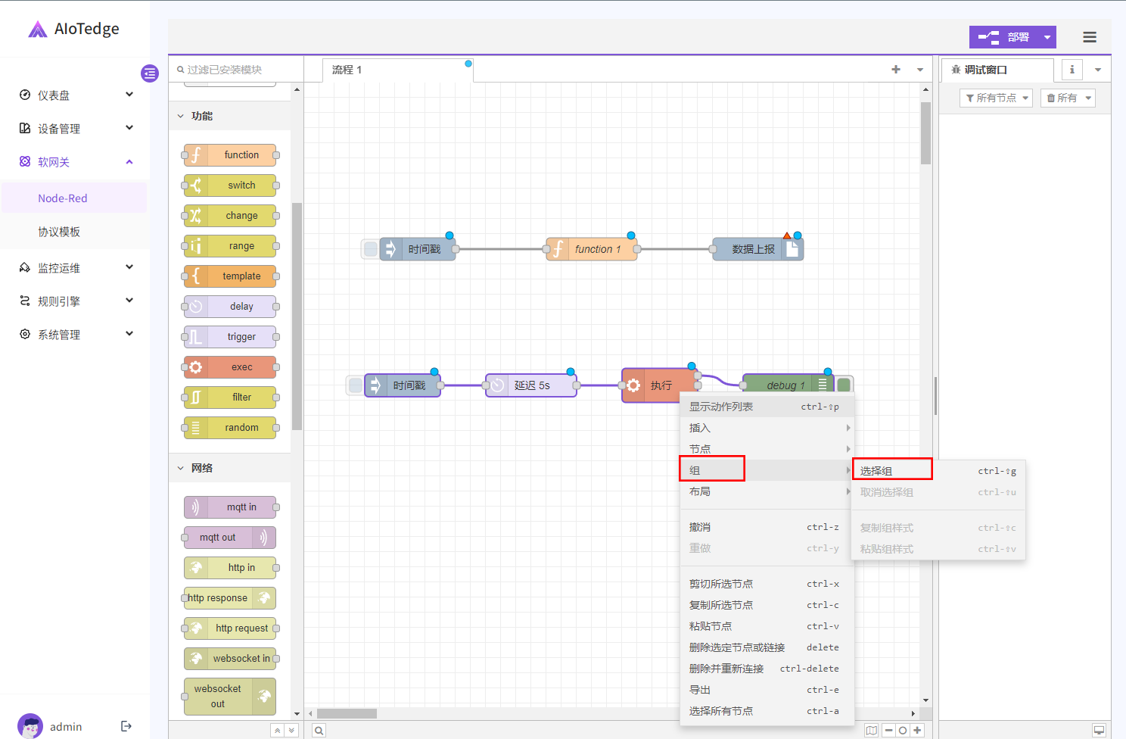Viewport: 1126px width, 739px height.
Task: Collapse the 功能 palette category
Action: [181, 116]
